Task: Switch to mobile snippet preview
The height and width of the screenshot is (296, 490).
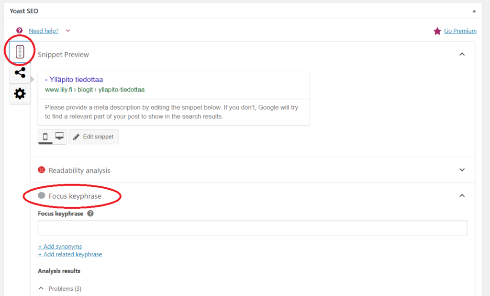Action: point(45,137)
